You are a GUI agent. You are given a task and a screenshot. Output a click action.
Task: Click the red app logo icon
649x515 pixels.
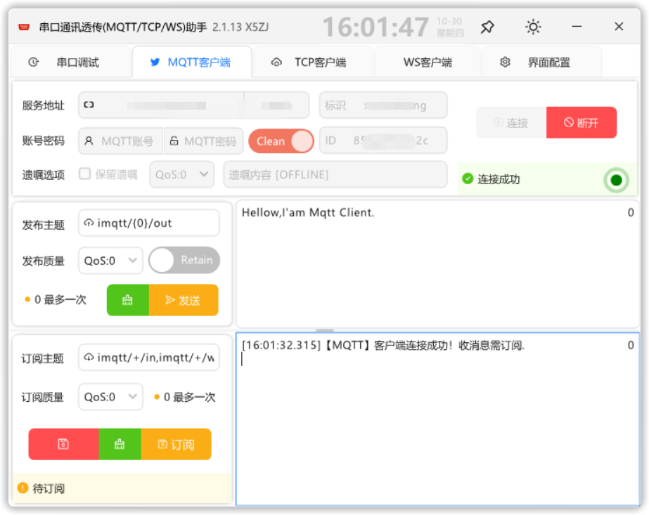24,27
